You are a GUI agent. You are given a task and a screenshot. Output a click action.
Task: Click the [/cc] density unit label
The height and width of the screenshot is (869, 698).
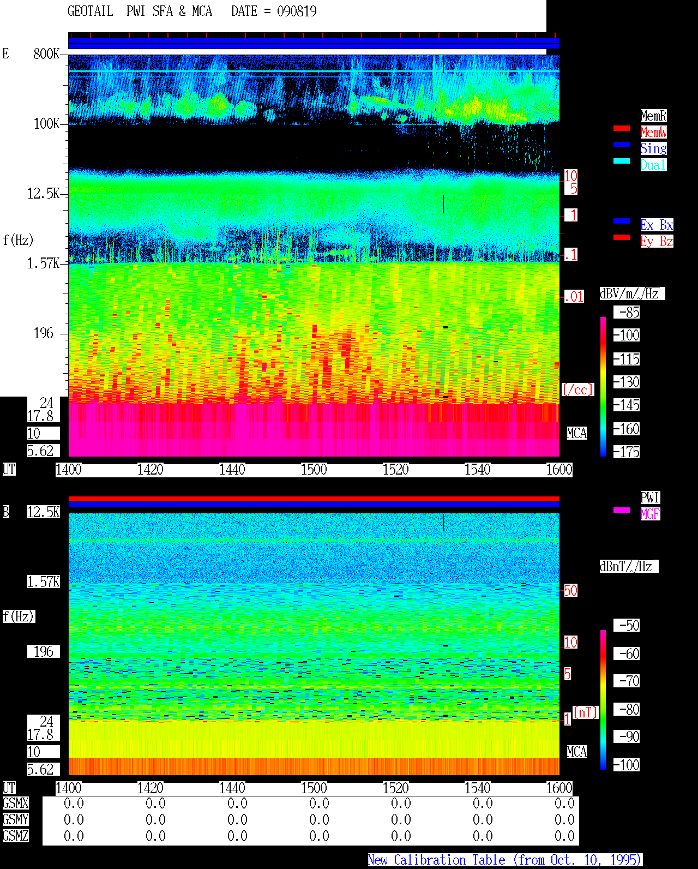click(577, 390)
